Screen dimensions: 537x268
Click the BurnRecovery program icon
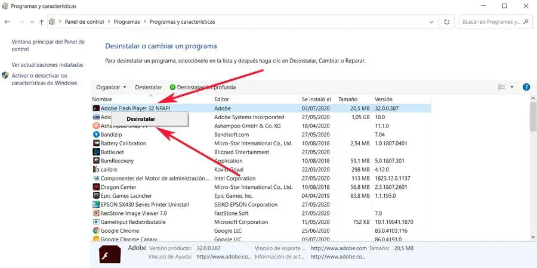point(96,161)
